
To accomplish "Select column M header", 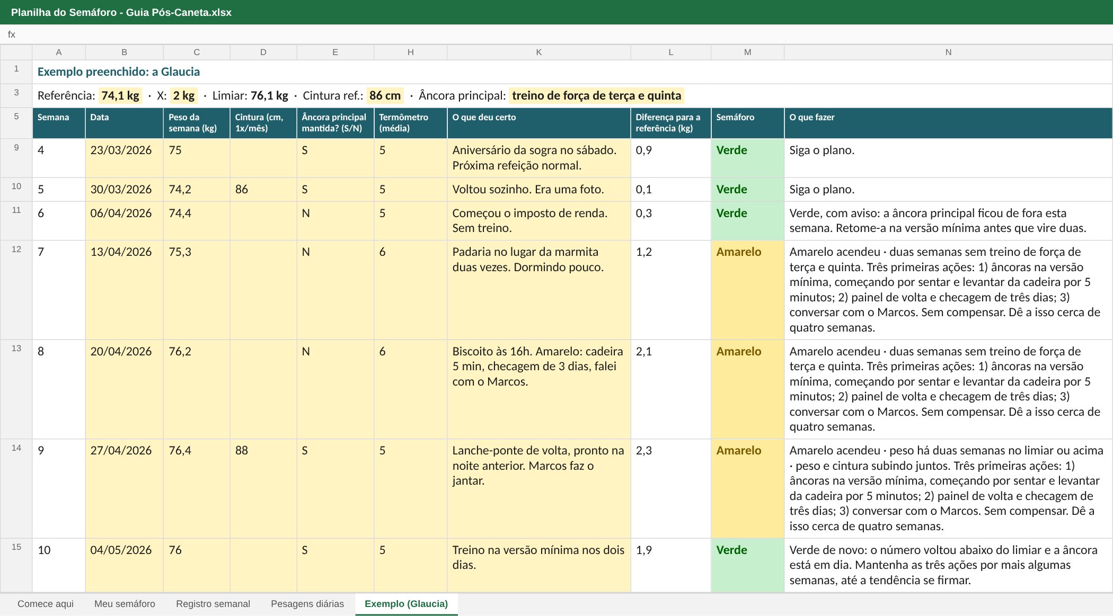I will [747, 52].
